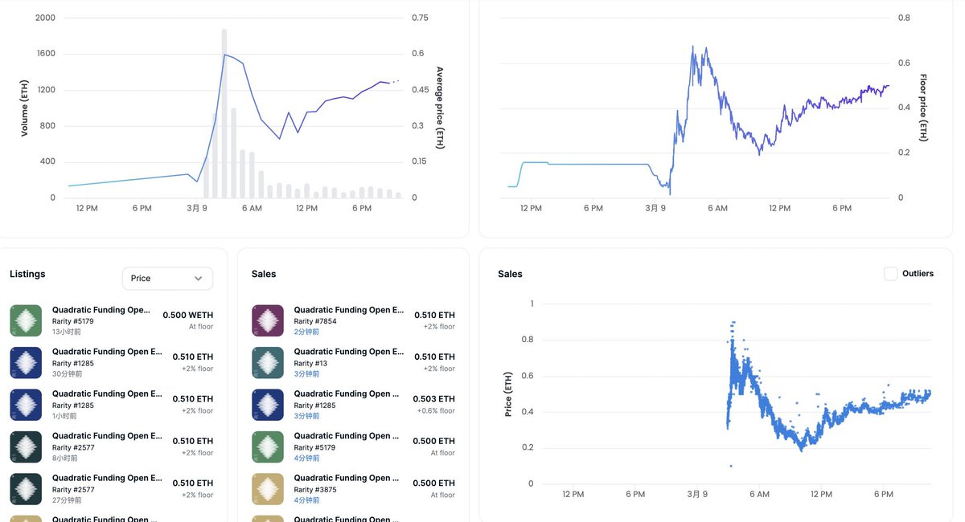Open thumbnail of sale Rarity #1285 at 0.503 ETH
Image resolution: width=965 pixels, height=522 pixels.
268,405
